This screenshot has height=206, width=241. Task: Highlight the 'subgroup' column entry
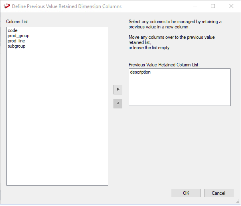click(16, 46)
